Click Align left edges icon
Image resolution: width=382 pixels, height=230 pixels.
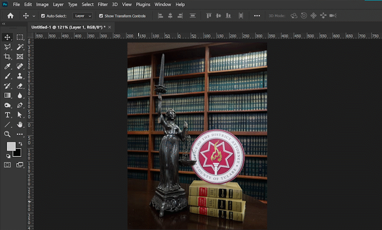point(160,16)
